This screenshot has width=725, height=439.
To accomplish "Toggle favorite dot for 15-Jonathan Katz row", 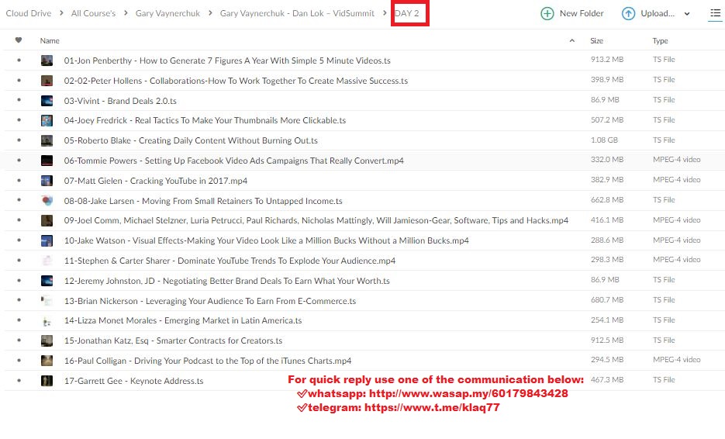I will tap(19, 340).
